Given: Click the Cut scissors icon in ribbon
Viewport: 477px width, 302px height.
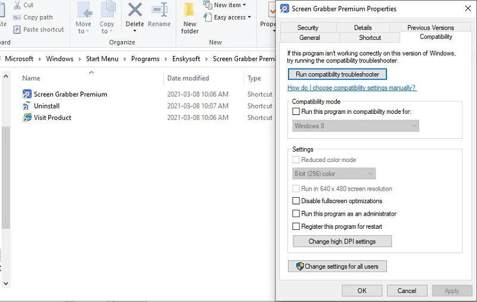Looking at the screenshot, I should point(17,5).
